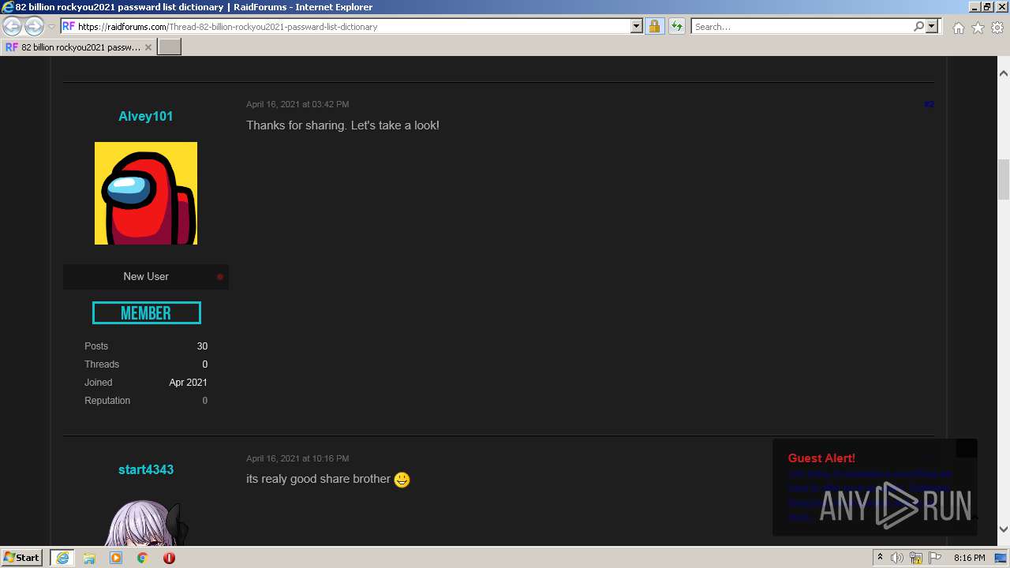Click the smiley emoticon in start4343's post
This screenshot has height=568, width=1010.
(402, 480)
